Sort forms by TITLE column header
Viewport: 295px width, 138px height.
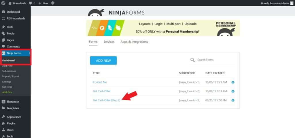(96, 73)
